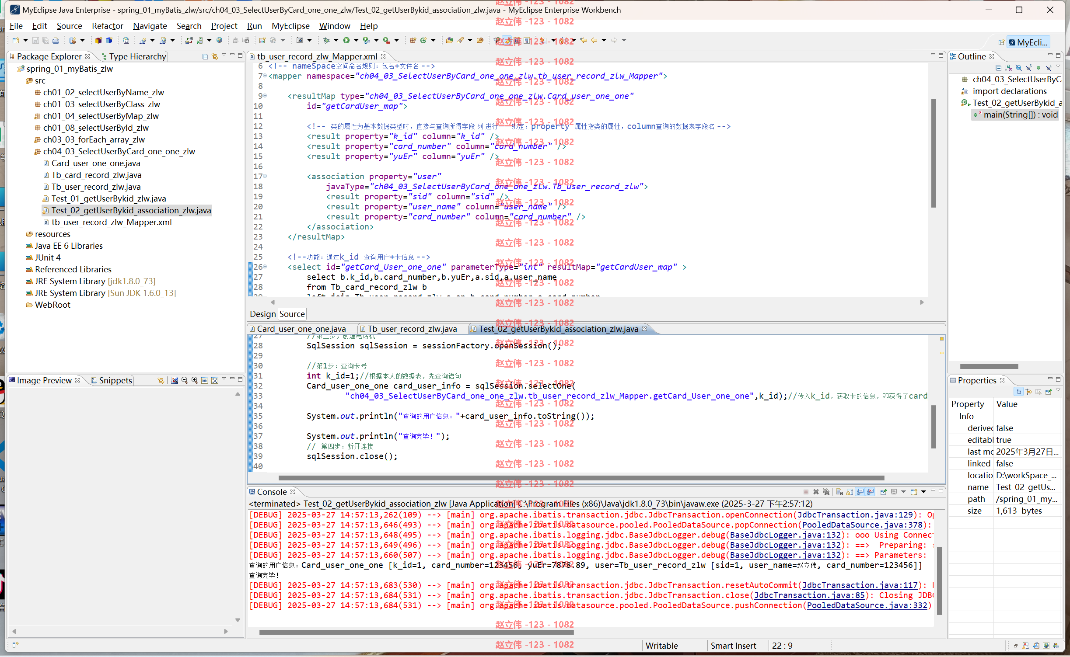Toggle Pin Console button
This screenshot has width=1070, height=657.
coord(884,492)
